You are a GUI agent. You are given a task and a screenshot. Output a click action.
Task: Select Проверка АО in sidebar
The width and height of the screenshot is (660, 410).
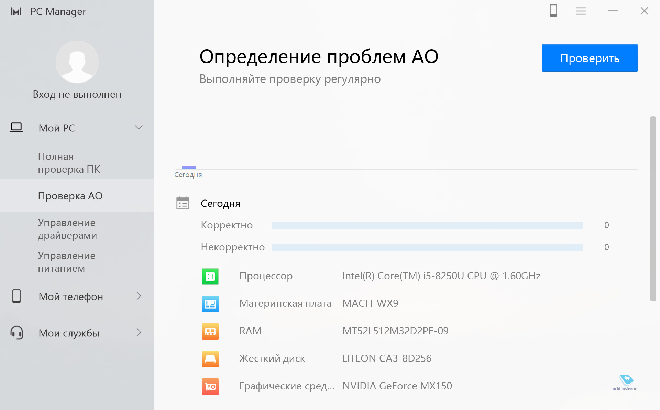pyautogui.click(x=77, y=195)
